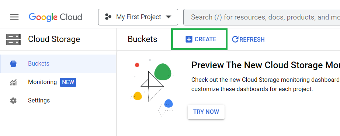Click the TRY NOW button

coord(206,112)
